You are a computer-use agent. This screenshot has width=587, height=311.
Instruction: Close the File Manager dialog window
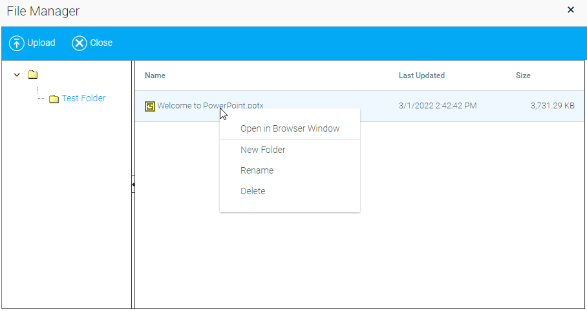click(x=571, y=10)
